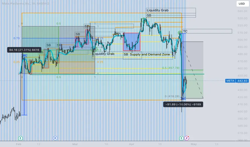The height and width of the screenshot is (147, 250).
Task: Open the USD currency selector
Action: 242,4
